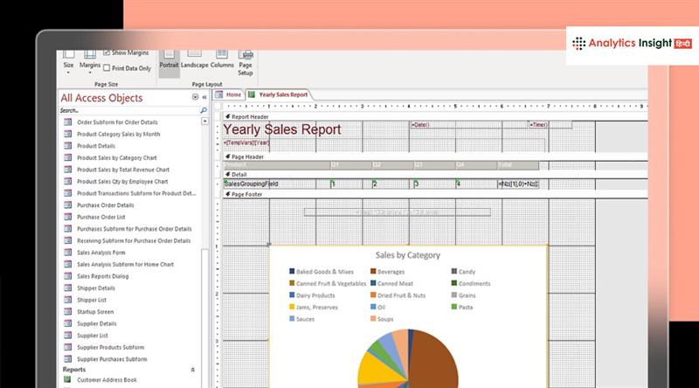Click the Customer Address Book report icon
Screen dimensions: 699x388
[x=68, y=380]
